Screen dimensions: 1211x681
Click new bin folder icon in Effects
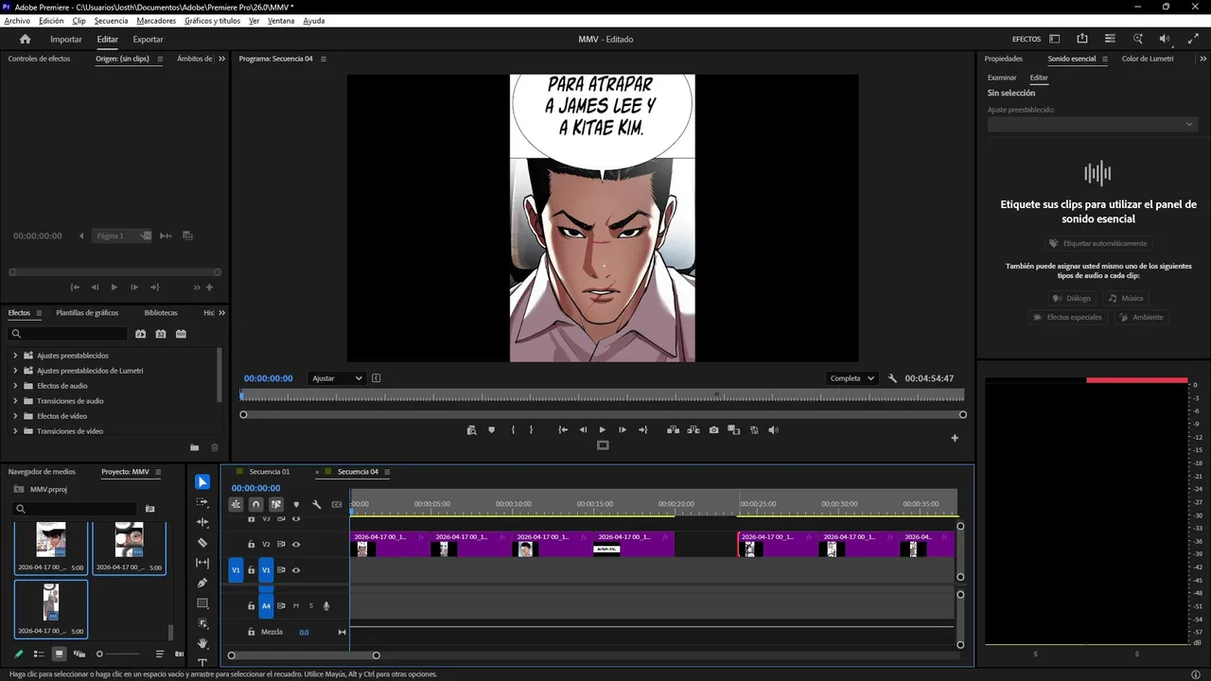pyautogui.click(x=194, y=447)
